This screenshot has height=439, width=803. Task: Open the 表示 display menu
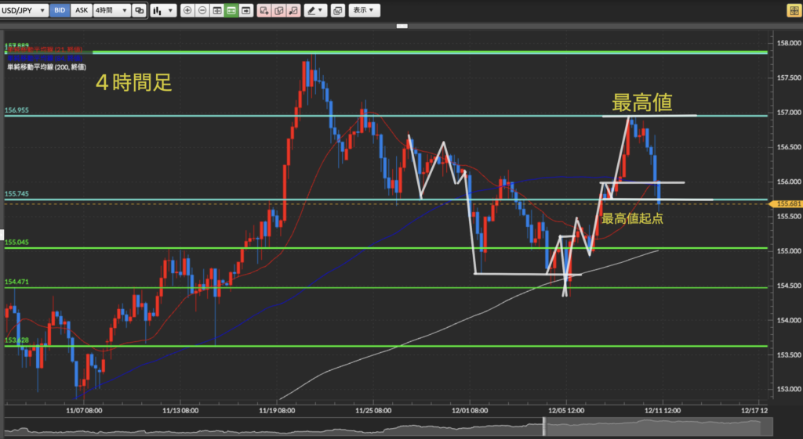click(363, 11)
